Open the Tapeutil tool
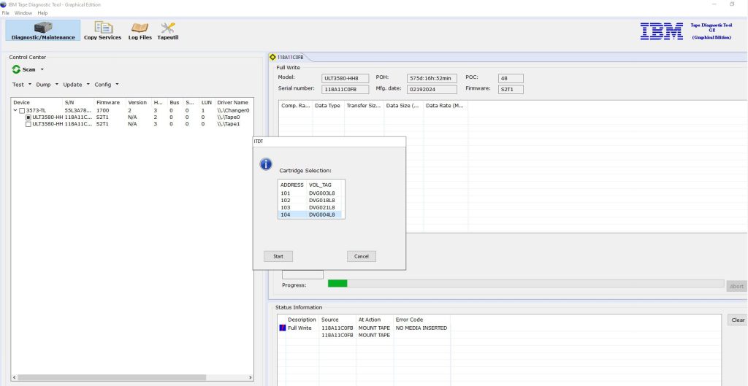The image size is (748, 386). pos(168,31)
